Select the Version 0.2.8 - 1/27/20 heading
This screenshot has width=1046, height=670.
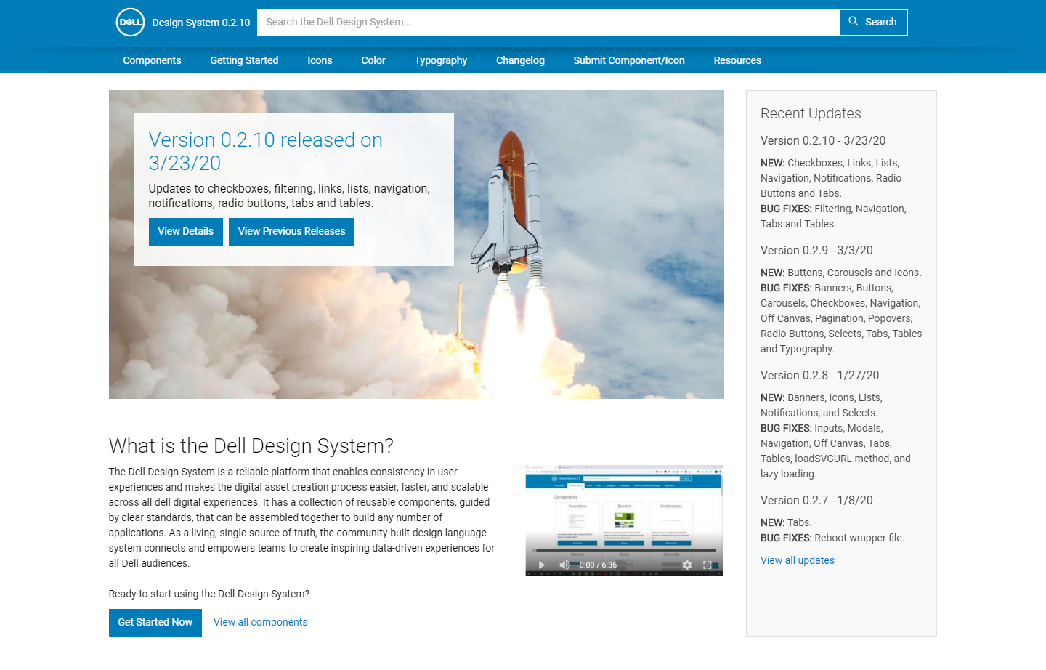pos(819,375)
